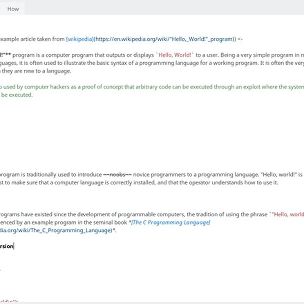Viewport: 304px width, 304px height.
Task: Click the red inline code "Hello, World!"
Action: click(175, 55)
